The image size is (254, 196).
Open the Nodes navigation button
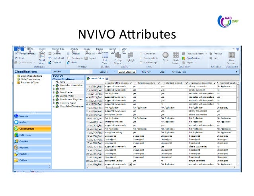pos(32,122)
